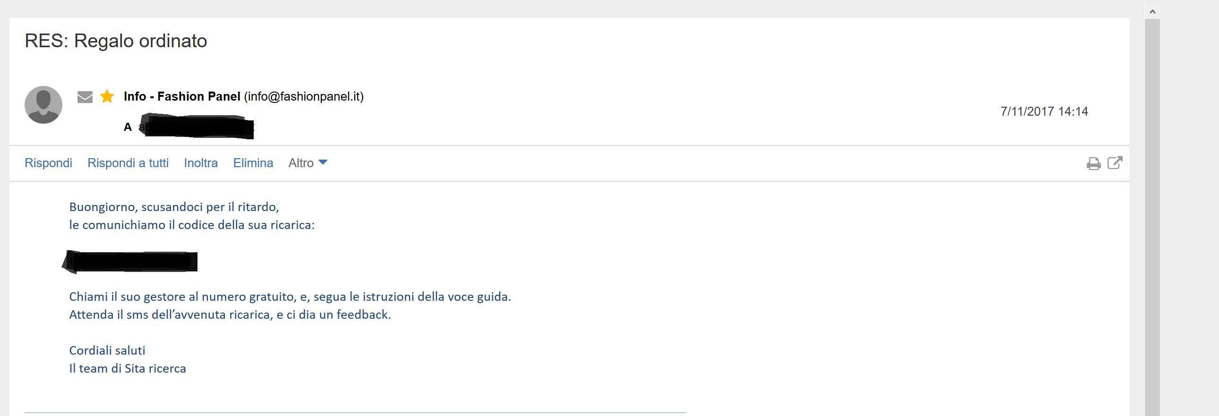Click the print email icon
Image resolution: width=1219 pixels, height=416 pixels.
coord(1093,163)
